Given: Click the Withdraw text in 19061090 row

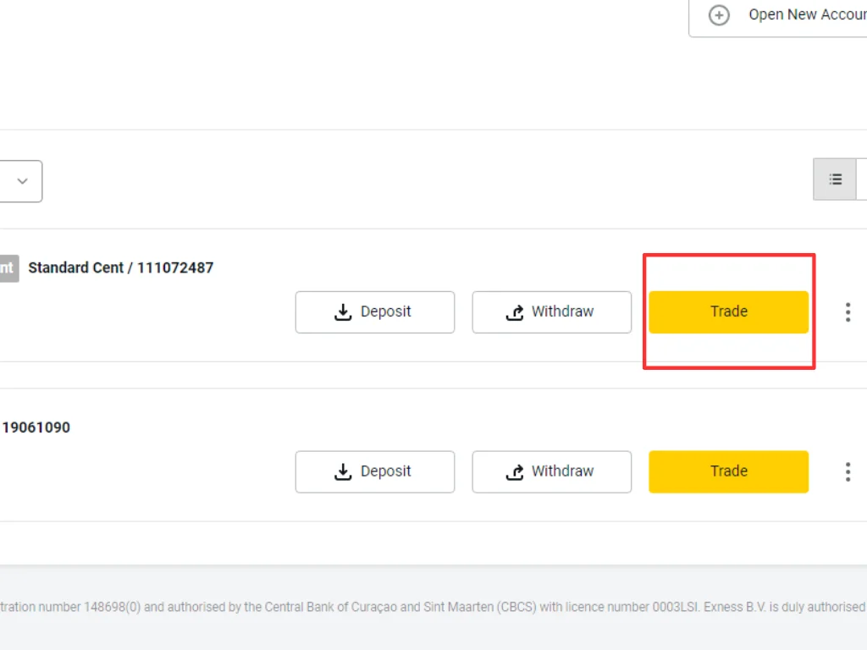Looking at the screenshot, I should [562, 471].
